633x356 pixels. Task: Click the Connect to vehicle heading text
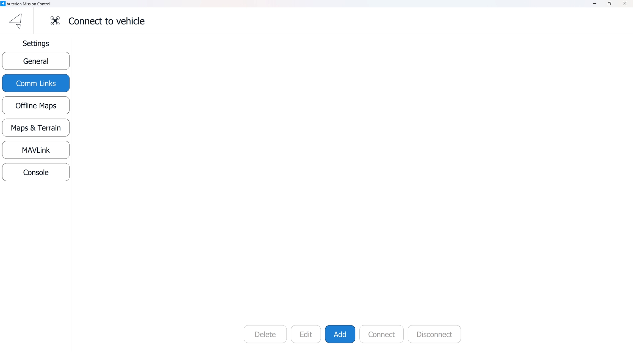click(x=106, y=21)
